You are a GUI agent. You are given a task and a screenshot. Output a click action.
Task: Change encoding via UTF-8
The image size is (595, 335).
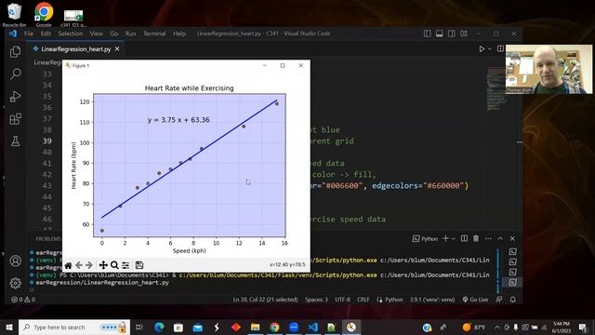pos(342,300)
